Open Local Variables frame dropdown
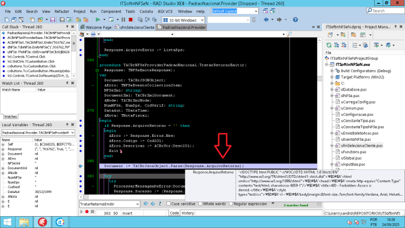This screenshot has height=228, width=405. [x=72, y=133]
